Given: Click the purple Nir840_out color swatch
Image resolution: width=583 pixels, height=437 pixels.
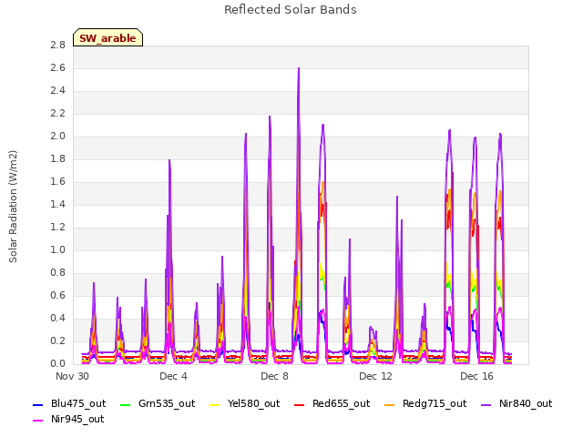Looking at the screenshot, I should pos(486,404).
